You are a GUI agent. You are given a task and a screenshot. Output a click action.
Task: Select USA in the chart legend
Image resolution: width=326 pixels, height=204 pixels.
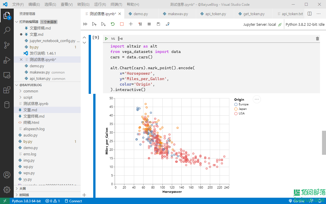[236, 113]
